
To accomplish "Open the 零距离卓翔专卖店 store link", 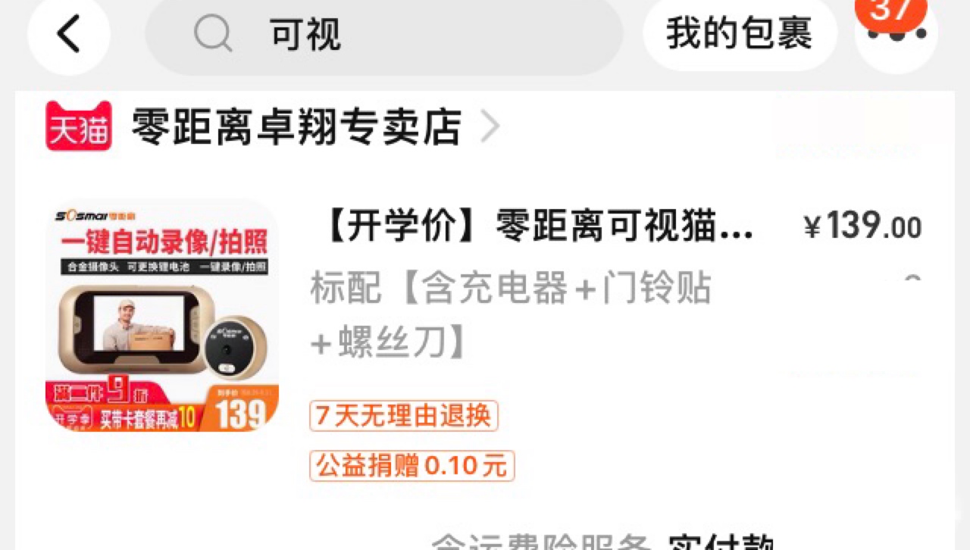I will [296, 127].
